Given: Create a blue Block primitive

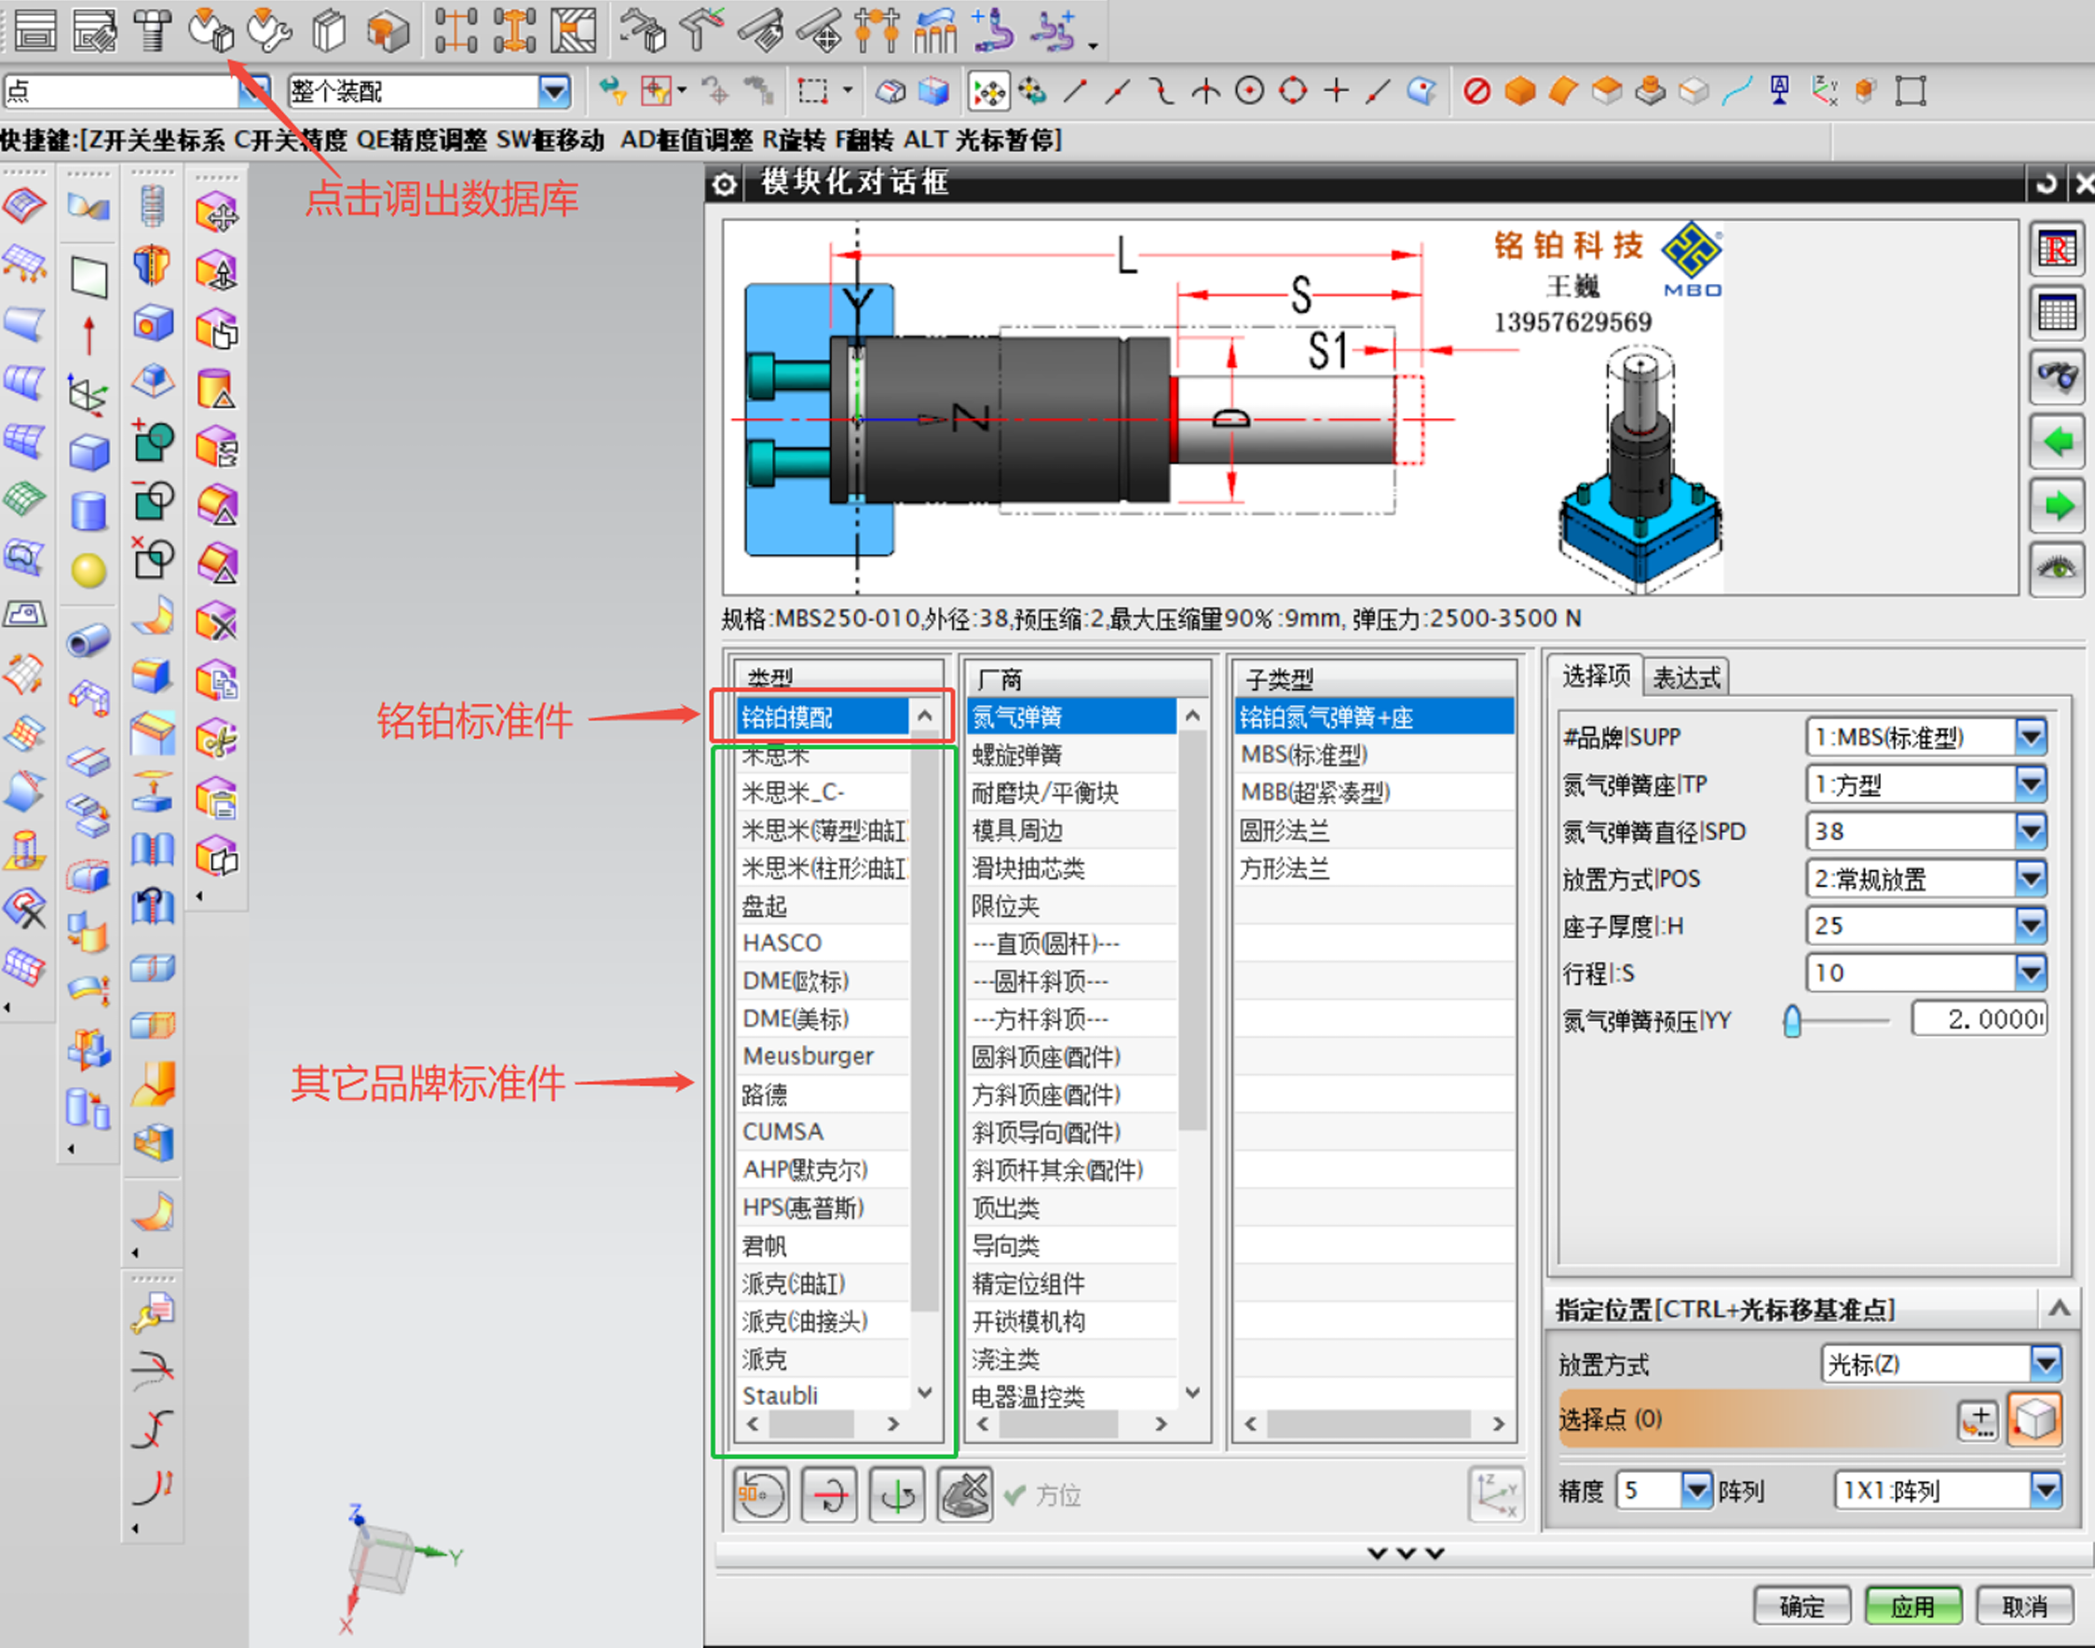Looking at the screenshot, I should coord(88,452).
